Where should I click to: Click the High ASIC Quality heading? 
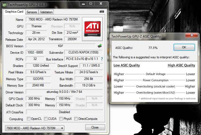click(x=181, y=65)
